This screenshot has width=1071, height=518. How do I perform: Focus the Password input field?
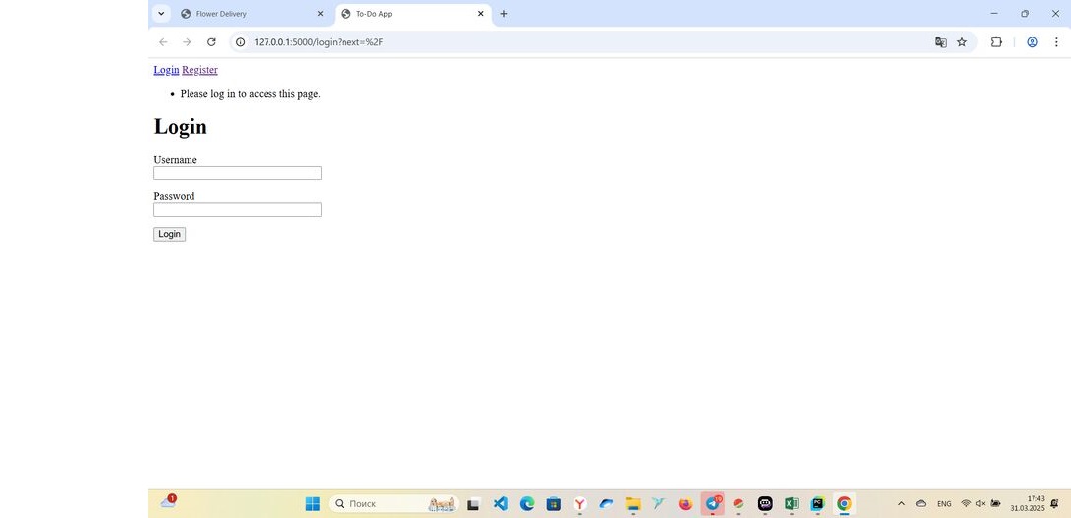coord(237,209)
